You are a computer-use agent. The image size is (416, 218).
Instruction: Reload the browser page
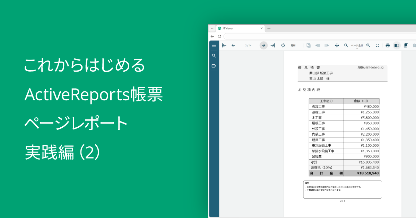coord(219,36)
